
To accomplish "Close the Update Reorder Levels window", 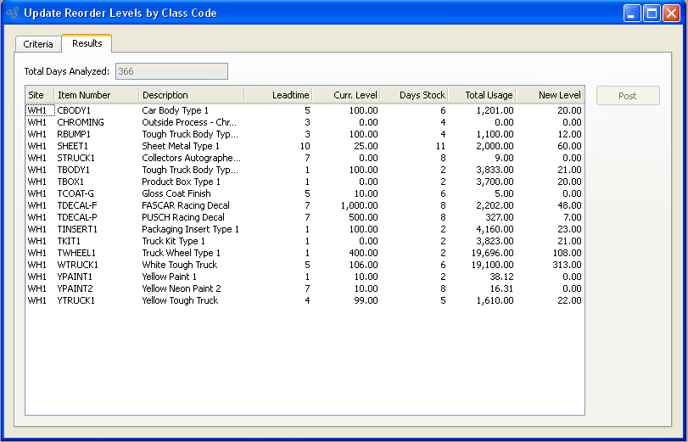I will (x=671, y=14).
